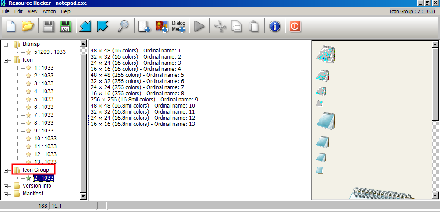Click the blue down-left arrow toolbar icon
Viewport: 440px width, 212px height.
pyautogui.click(x=86, y=27)
